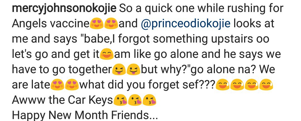301x121 pixels.
Task: Select last kiss emoji after "Car Keys"
Action: [149, 100]
